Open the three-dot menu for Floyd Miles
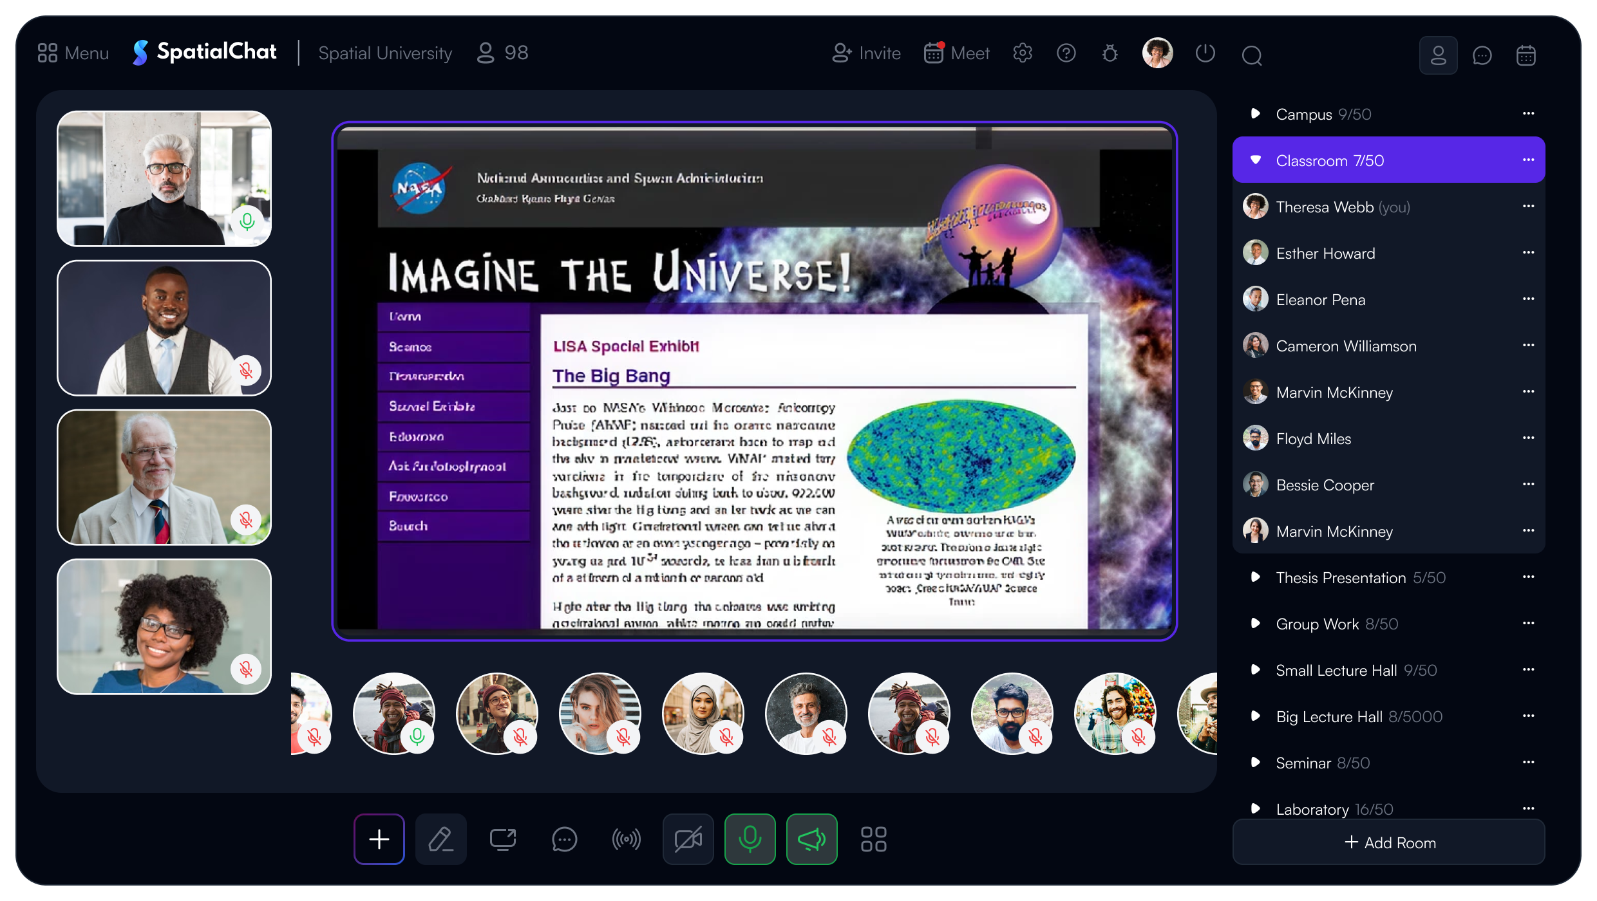This screenshot has width=1597, height=901. pyautogui.click(x=1529, y=438)
